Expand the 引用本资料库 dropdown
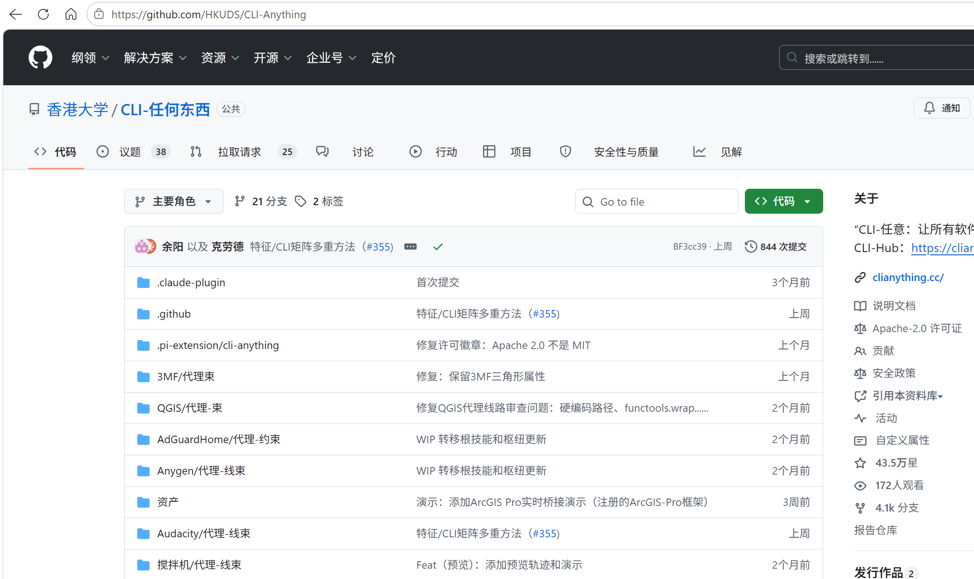Image resolution: width=974 pixels, height=579 pixels. click(x=908, y=396)
